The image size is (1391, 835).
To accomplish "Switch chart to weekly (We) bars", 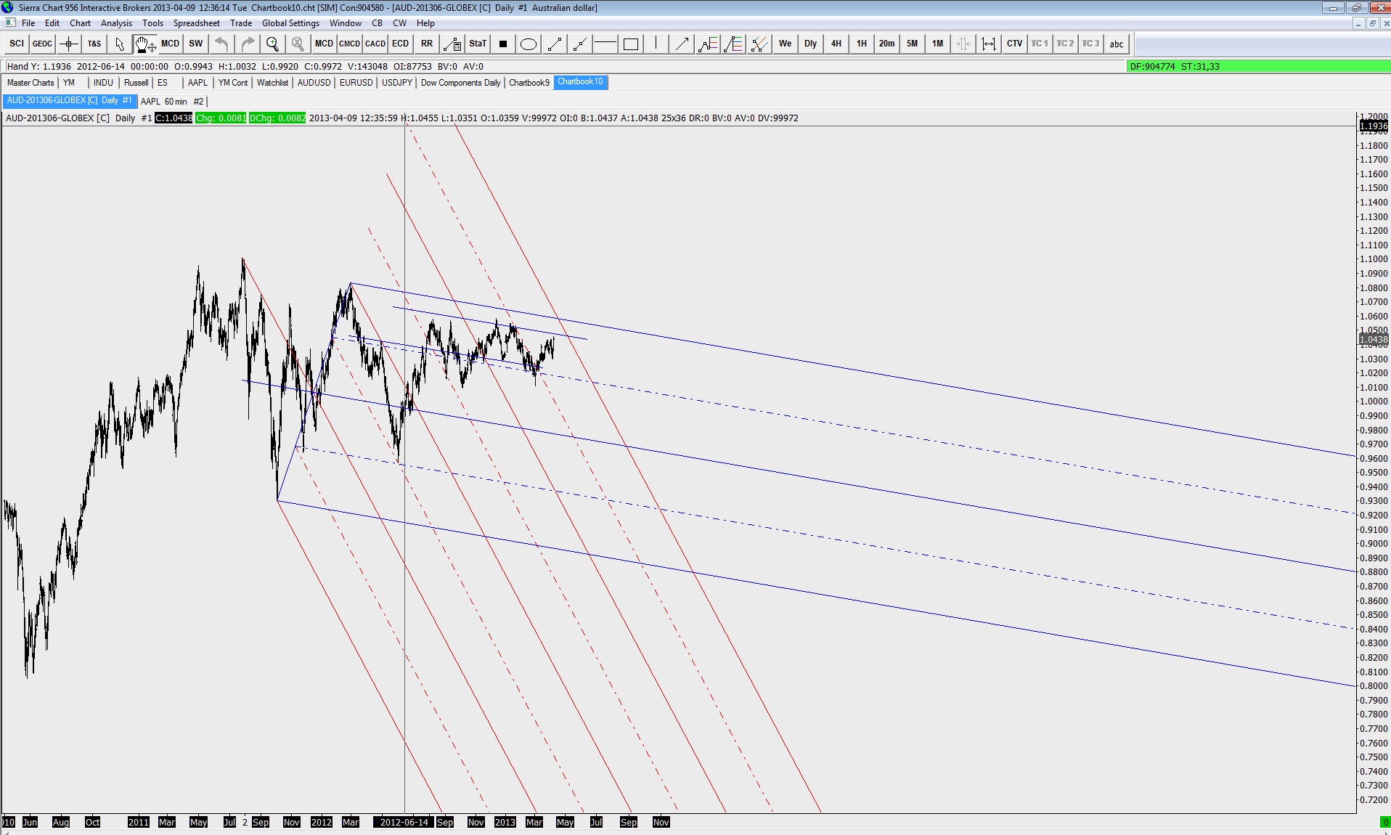I will pyautogui.click(x=786, y=44).
